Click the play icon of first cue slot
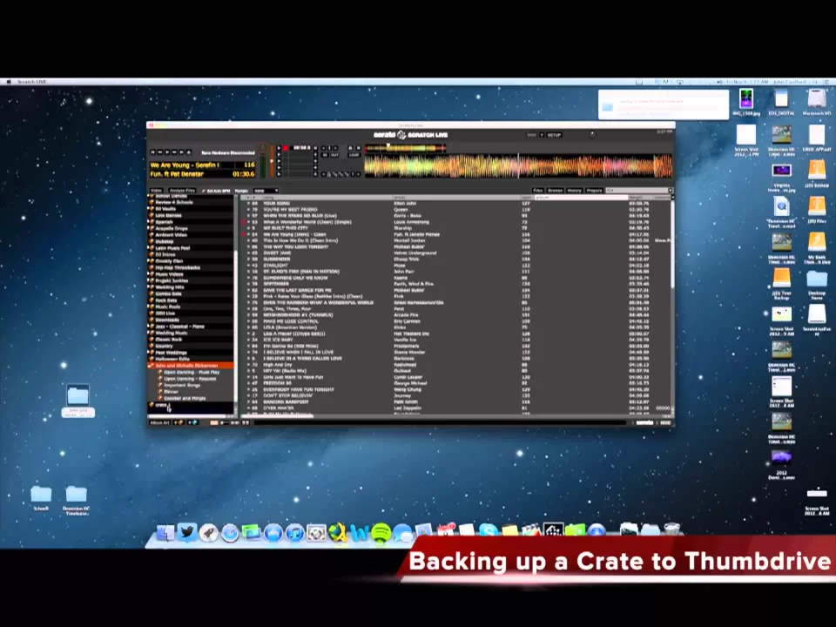Image resolution: width=836 pixels, height=627 pixels. click(x=279, y=148)
